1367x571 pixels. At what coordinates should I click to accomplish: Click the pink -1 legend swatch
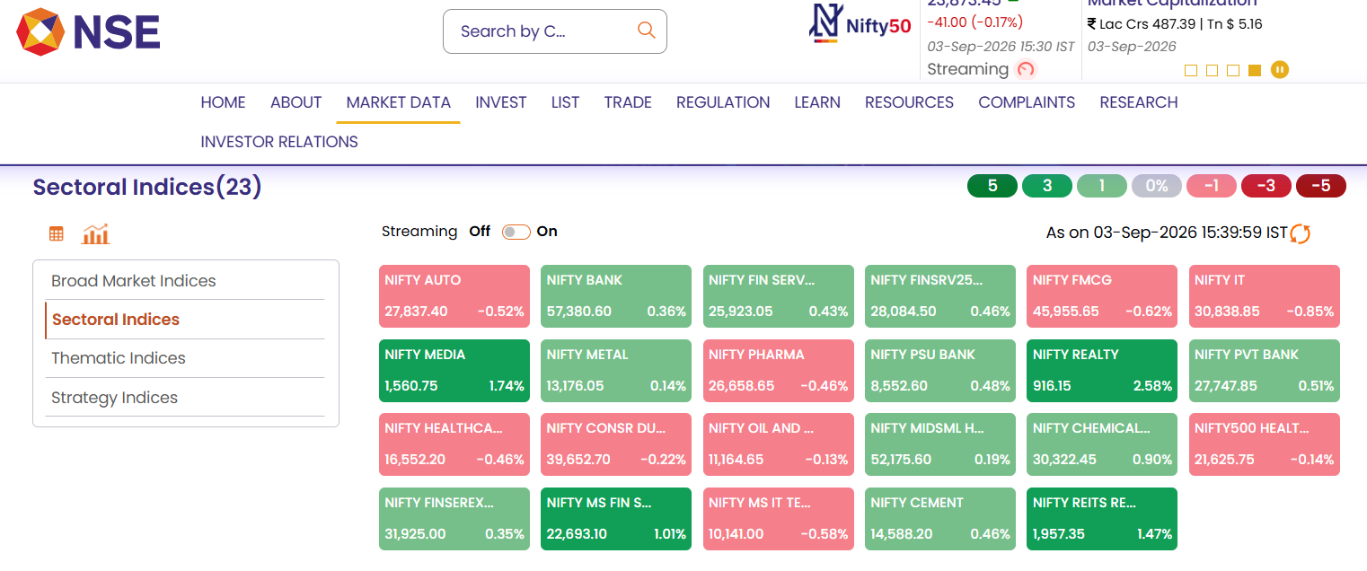tap(1212, 186)
